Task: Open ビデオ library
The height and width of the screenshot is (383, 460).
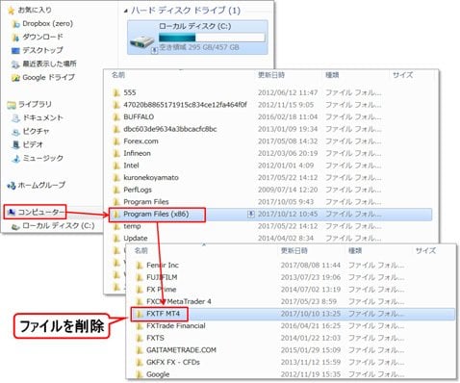Action: pyautogui.click(x=27, y=144)
